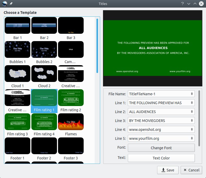This screenshot has width=206, height=178.
Task: Click the pin icon in title bar
Action: coord(11,4)
